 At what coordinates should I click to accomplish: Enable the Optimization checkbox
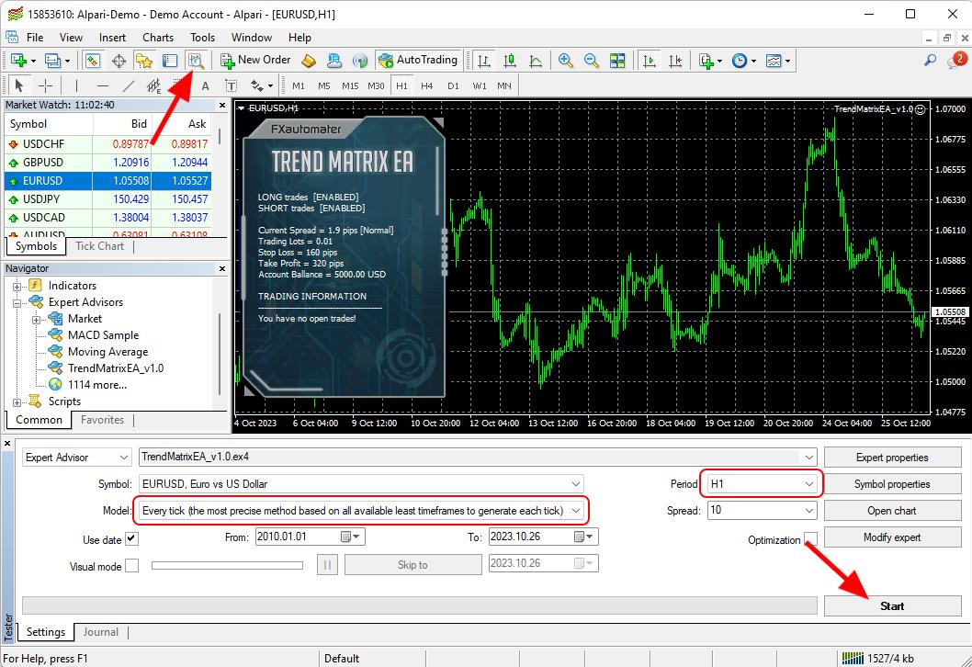tap(810, 538)
